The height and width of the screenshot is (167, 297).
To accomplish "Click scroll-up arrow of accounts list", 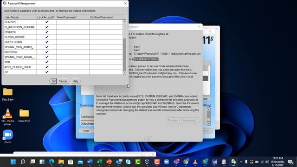I will tap(124, 21).
